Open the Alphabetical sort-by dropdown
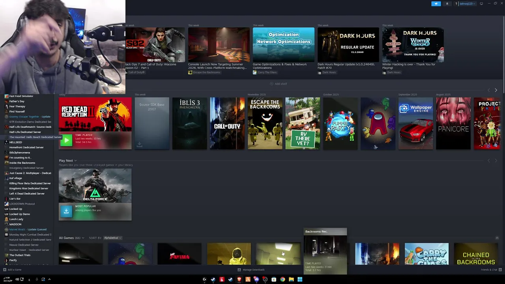Screen dimensions: 505x284 [x=112, y=238]
